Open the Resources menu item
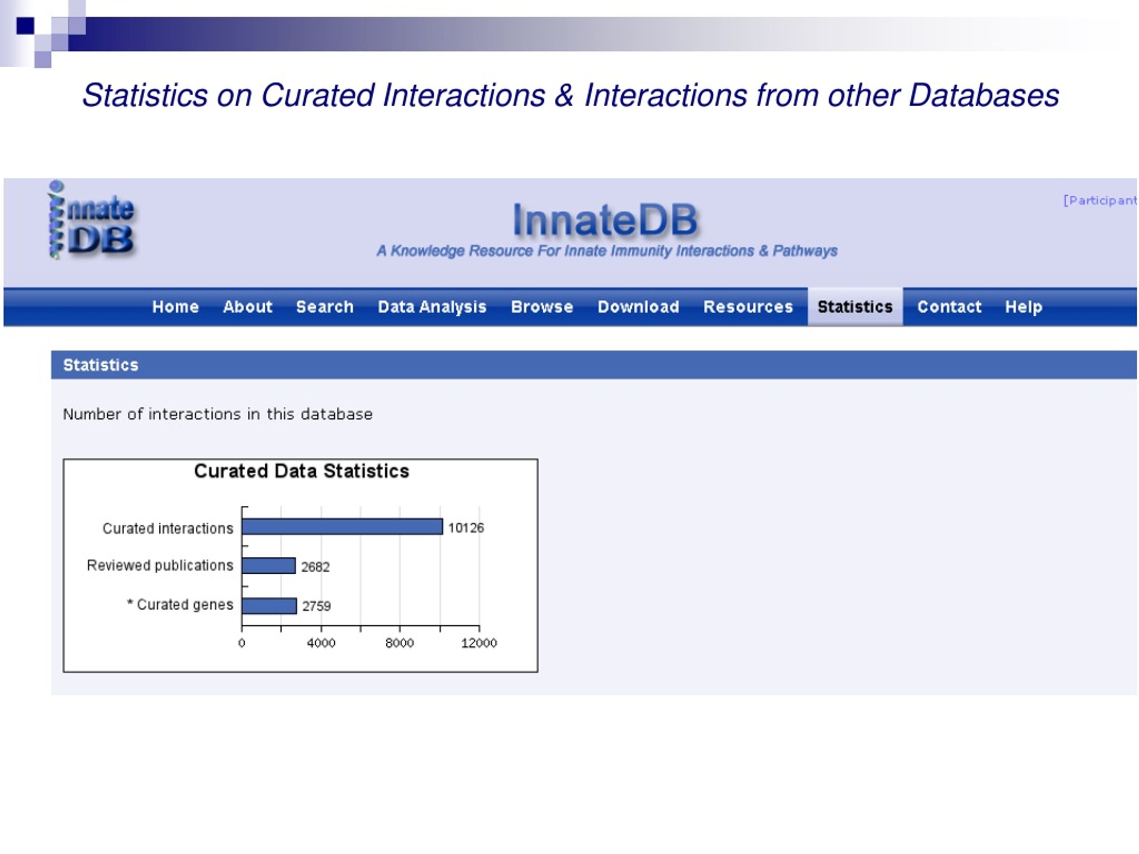 click(x=748, y=307)
